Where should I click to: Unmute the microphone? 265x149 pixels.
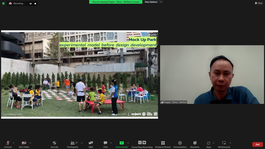tap(8, 143)
